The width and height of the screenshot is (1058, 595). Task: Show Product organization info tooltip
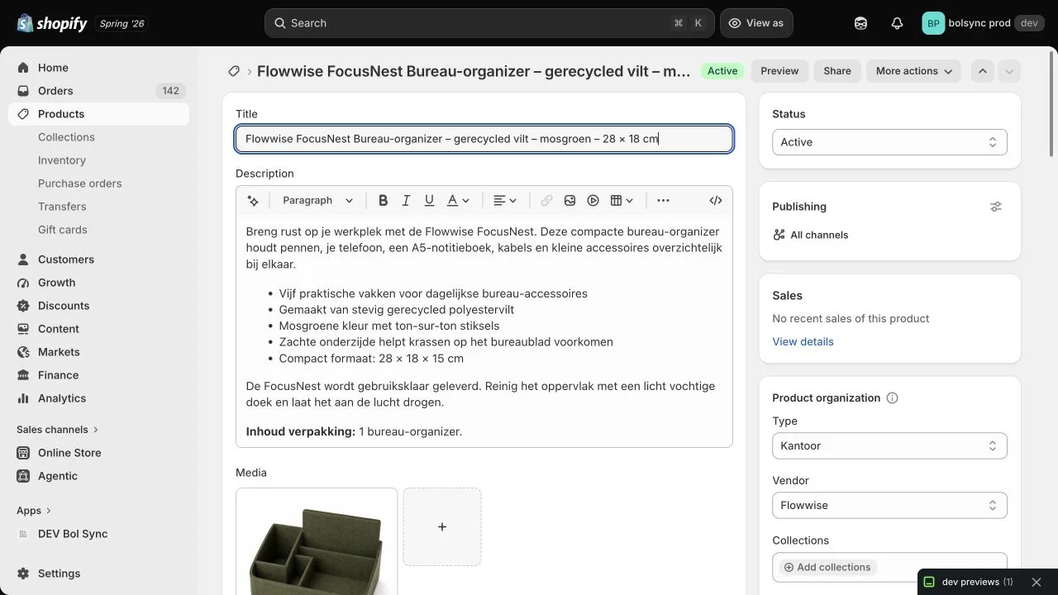coord(892,397)
